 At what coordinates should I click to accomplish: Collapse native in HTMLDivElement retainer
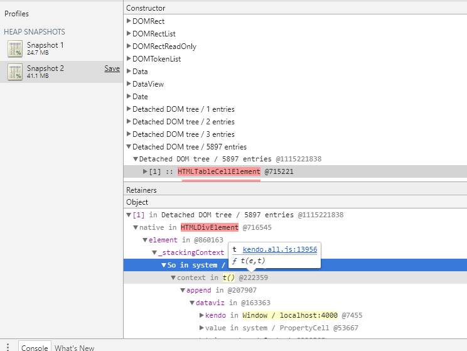(x=135, y=228)
